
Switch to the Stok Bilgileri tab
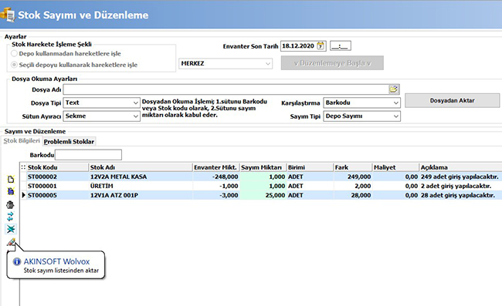(x=22, y=141)
